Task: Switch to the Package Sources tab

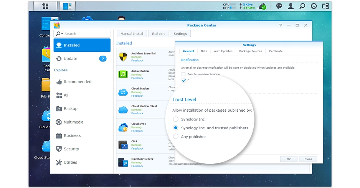Action: (251, 51)
